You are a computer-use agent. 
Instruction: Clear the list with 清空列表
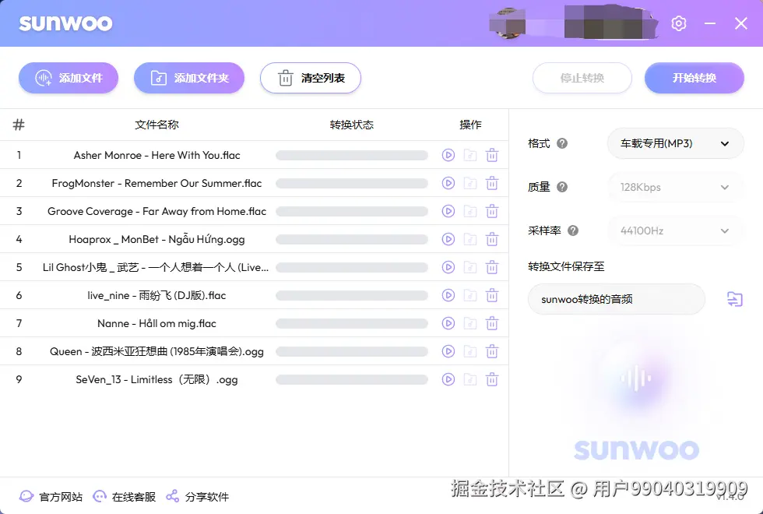coord(311,78)
